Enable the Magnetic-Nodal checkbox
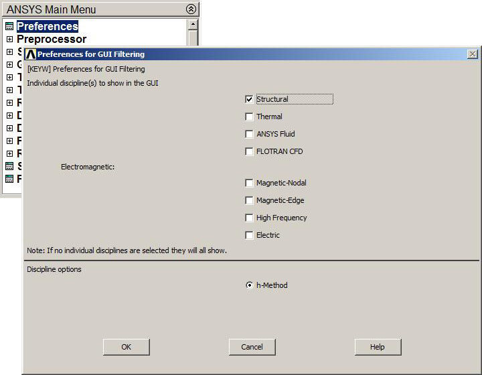 click(x=250, y=183)
